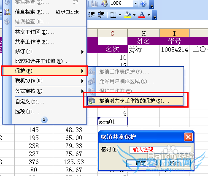
Task: Click the Drawing toolbar icon
Action: (x=104, y=3)
